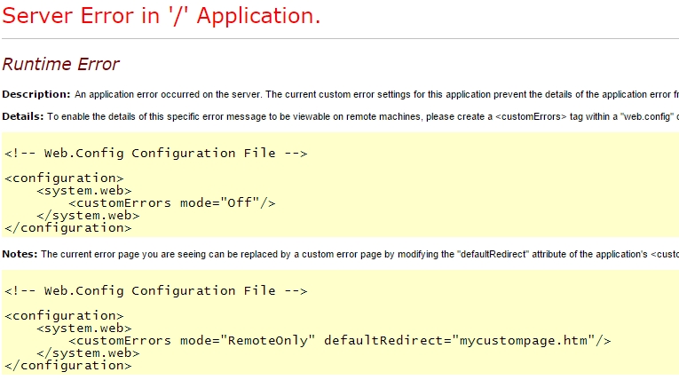Click the bold 'Details:' label
This screenshot has width=679, height=380.
pyautogui.click(x=23, y=116)
